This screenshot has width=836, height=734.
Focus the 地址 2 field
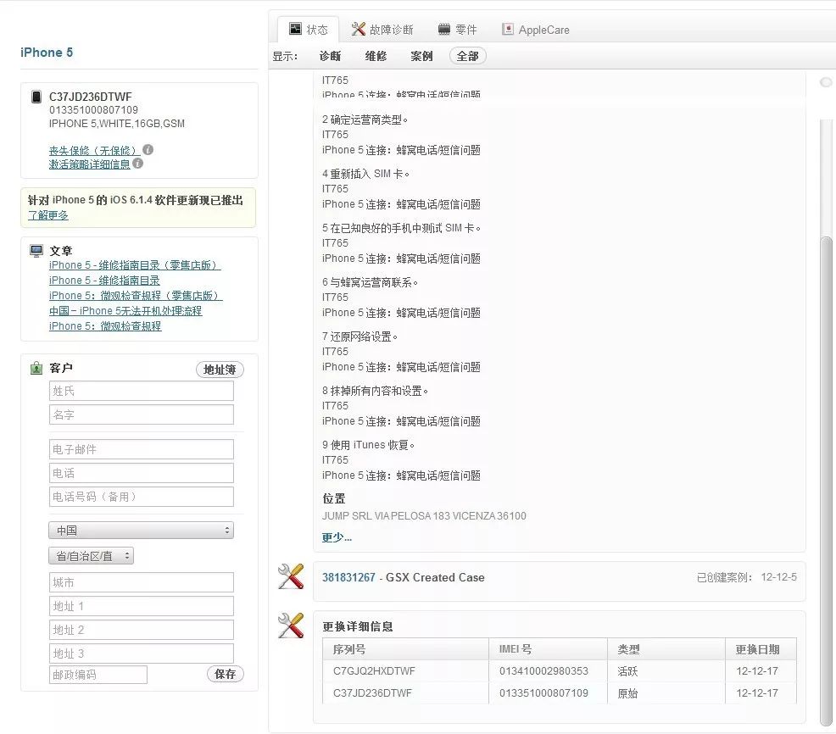pyautogui.click(x=142, y=630)
